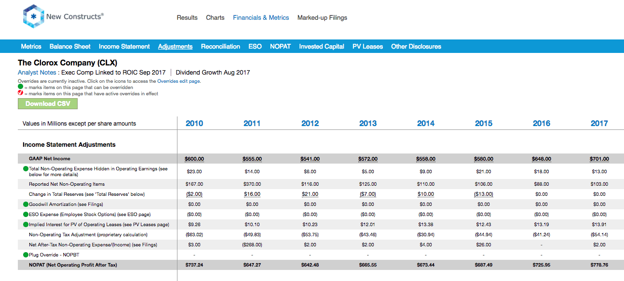This screenshot has width=624, height=281.
Task: Click the Reported Net Non-Operating Items label
Action: coord(67,184)
